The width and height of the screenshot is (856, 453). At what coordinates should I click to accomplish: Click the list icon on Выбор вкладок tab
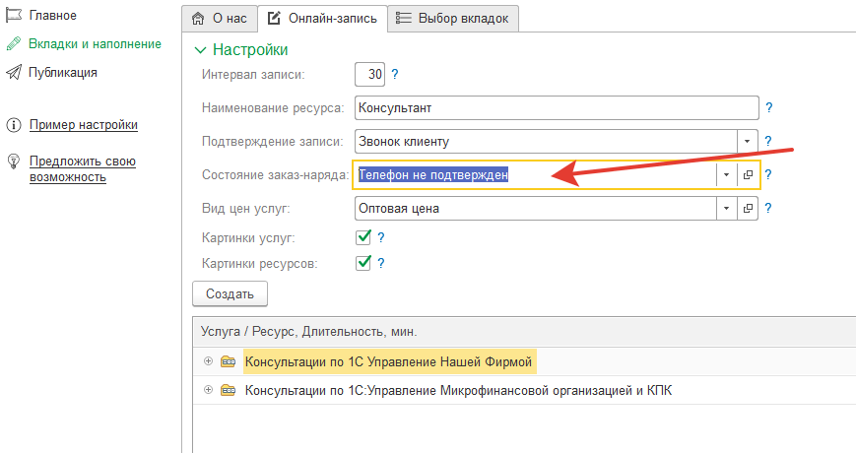point(404,19)
